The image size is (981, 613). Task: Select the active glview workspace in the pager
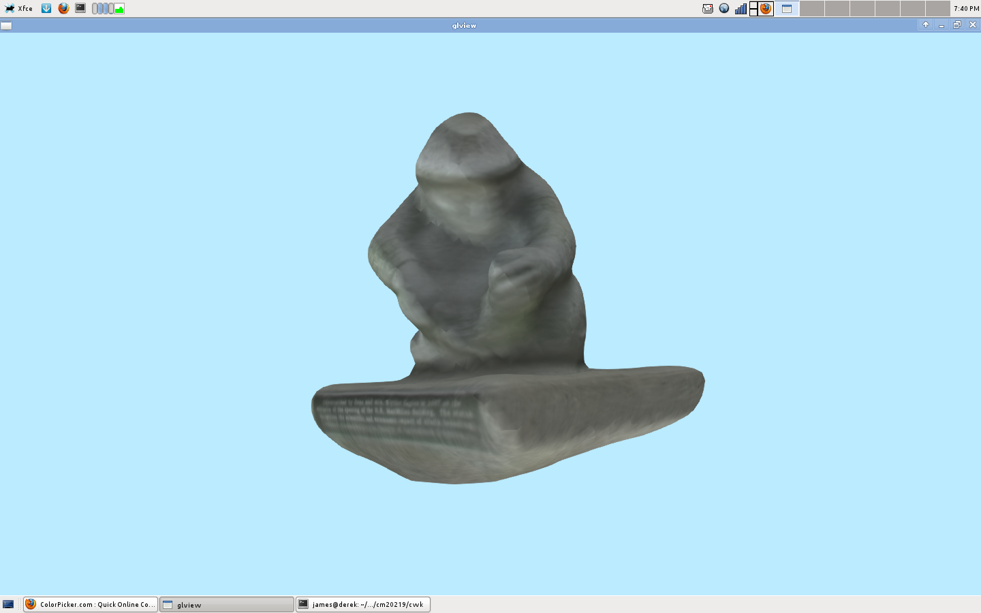click(787, 8)
